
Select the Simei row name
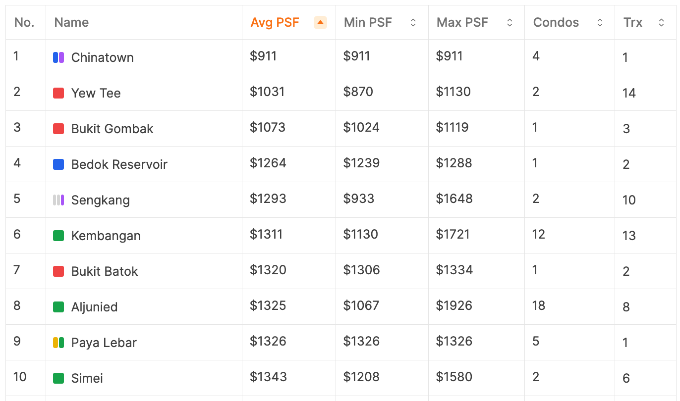click(x=87, y=378)
